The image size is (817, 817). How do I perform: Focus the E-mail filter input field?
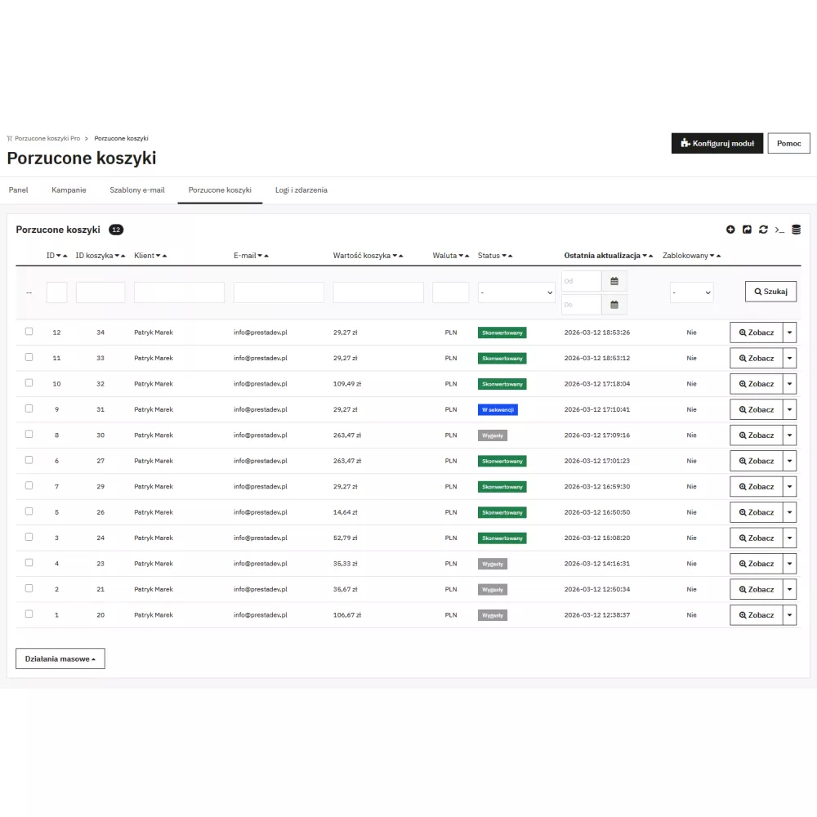[x=279, y=292]
